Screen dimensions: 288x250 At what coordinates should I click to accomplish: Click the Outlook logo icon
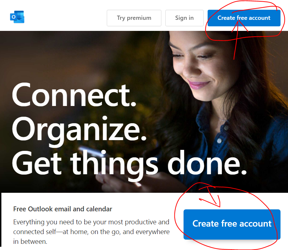17,17
